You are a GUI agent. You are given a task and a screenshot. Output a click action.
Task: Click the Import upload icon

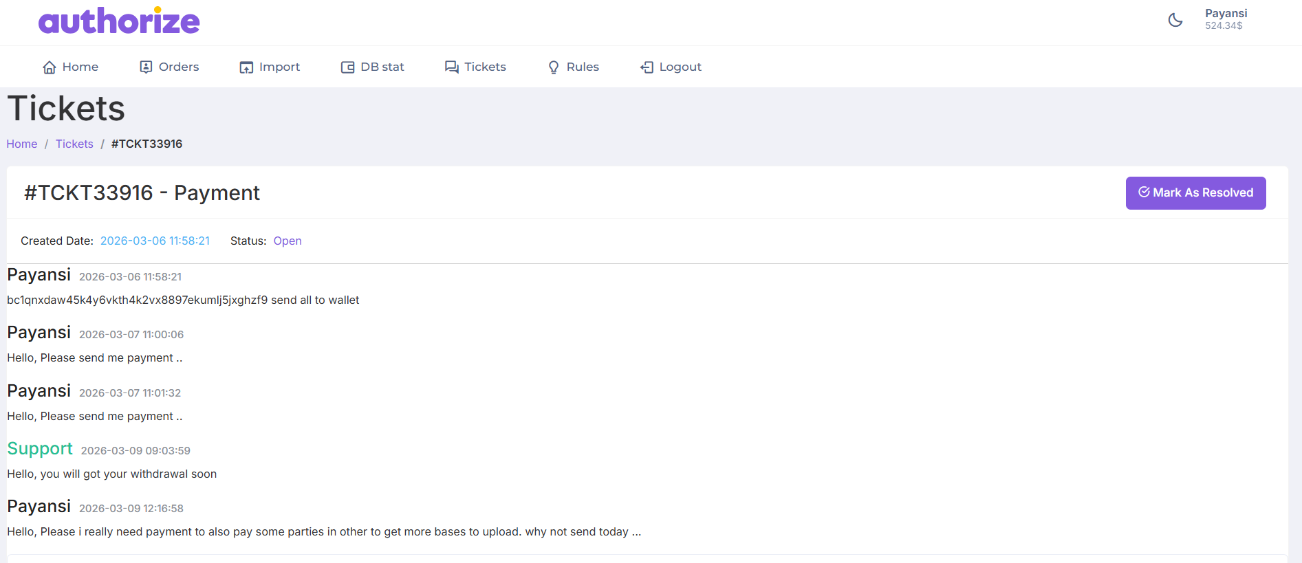(246, 67)
